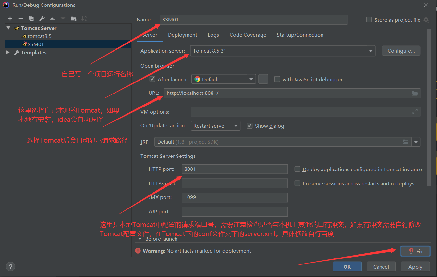Switch to the Server tab
Screen dimensions: 437x277
tap(150, 35)
